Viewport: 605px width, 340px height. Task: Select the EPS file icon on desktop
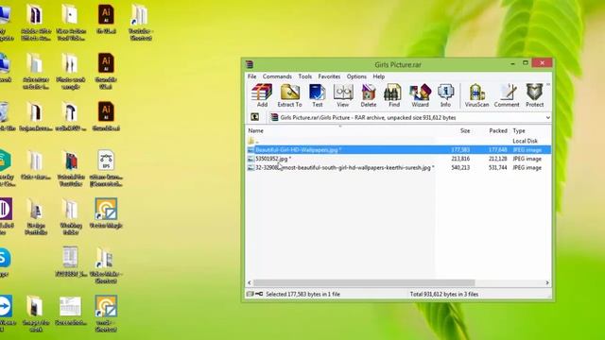click(x=106, y=160)
